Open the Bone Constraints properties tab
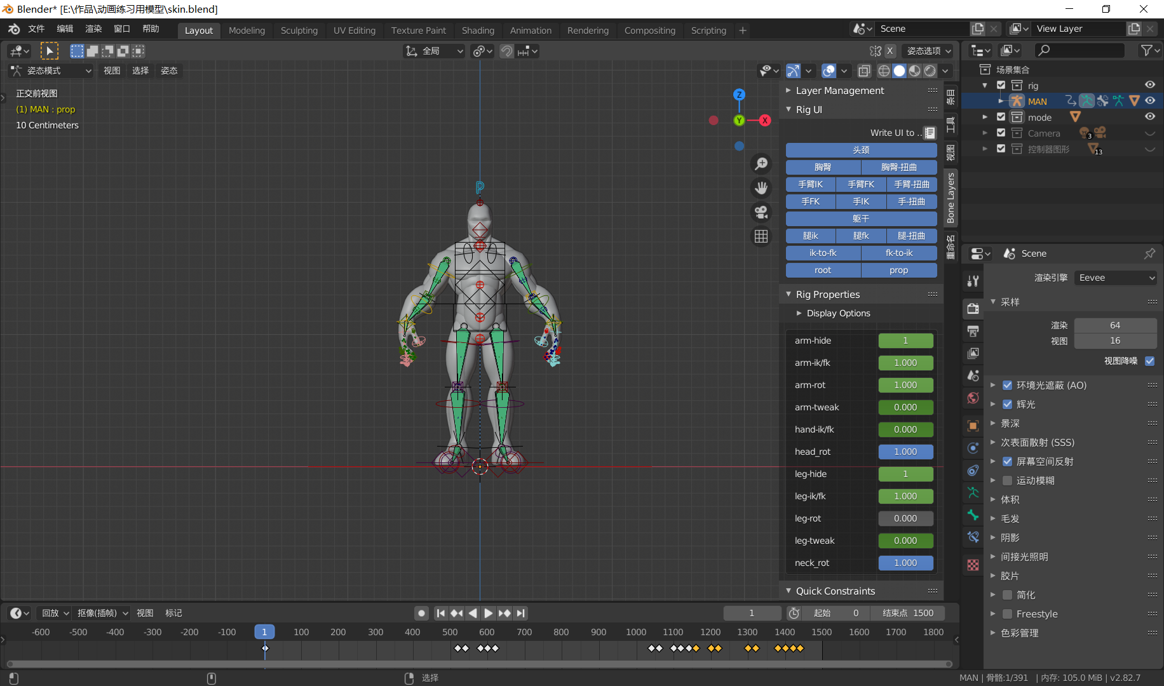 (x=973, y=537)
